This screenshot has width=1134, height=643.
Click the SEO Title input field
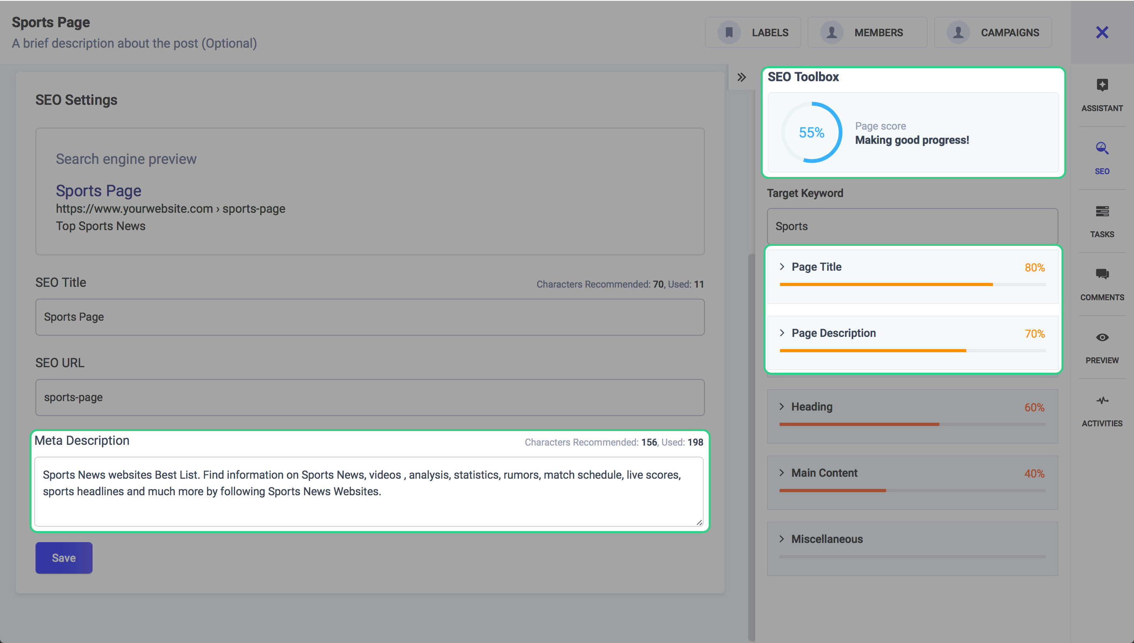click(x=370, y=317)
